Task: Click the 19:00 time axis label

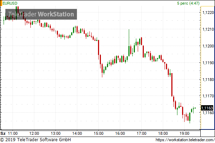Action: [x=185, y=133]
